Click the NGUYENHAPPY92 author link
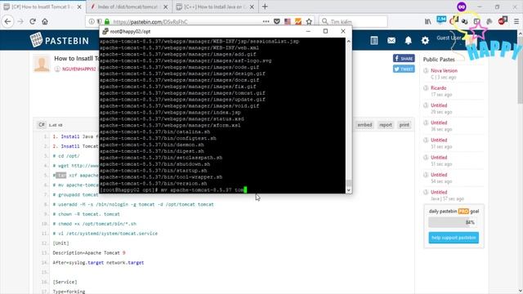Screen dimensions: 523x294 (79, 69)
